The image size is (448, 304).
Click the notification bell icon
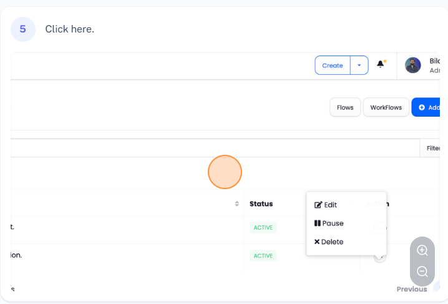coord(381,65)
